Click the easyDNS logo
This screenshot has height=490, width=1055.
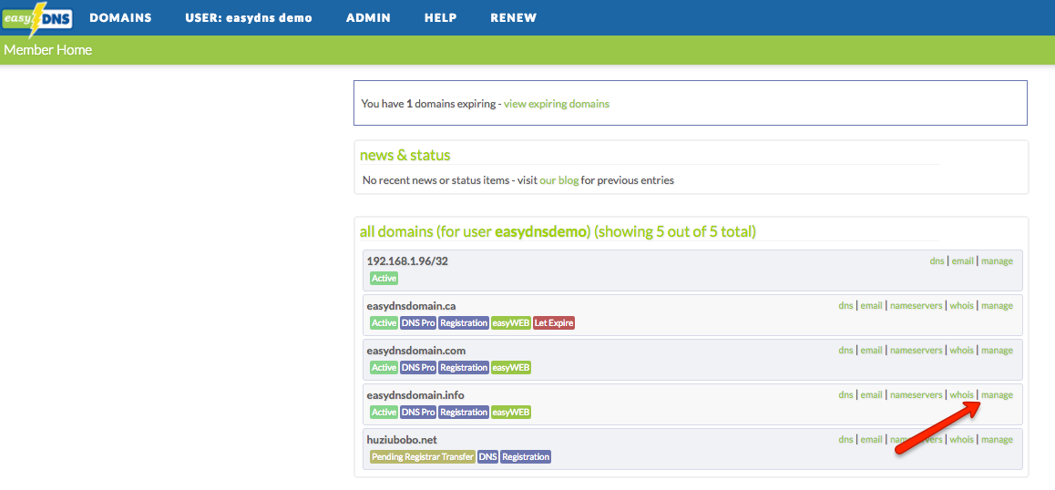37,19
